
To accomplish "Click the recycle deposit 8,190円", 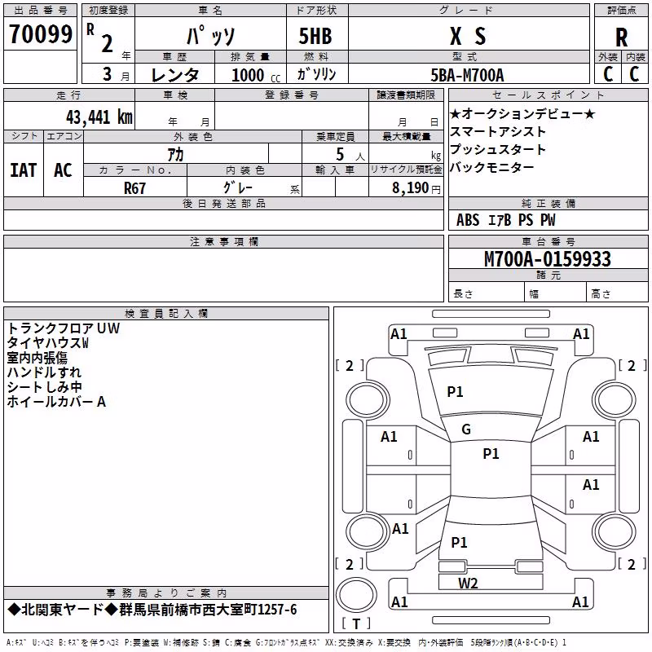I will (x=416, y=188).
